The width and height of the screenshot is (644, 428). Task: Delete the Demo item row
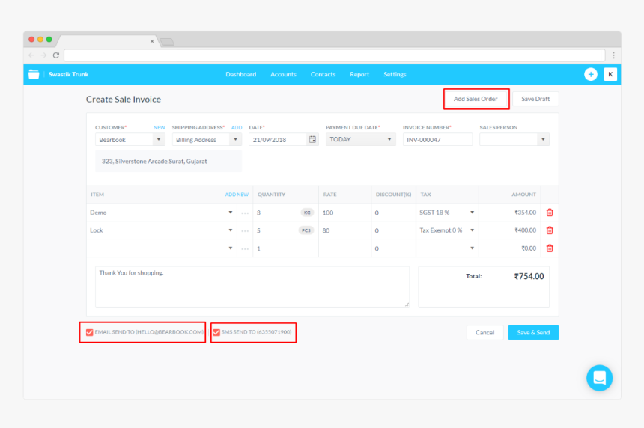pyautogui.click(x=550, y=213)
